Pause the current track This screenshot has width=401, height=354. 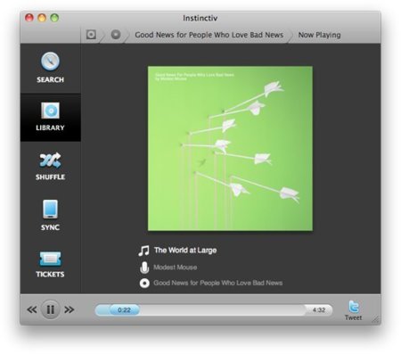pos(51,309)
